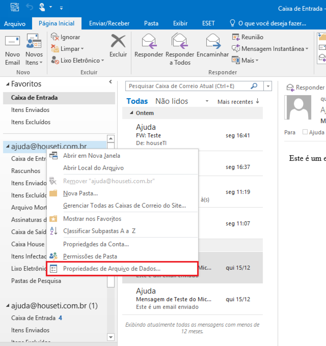Open the Pastas de Pesquisa folder
This screenshot has width=326, height=346.
[x=36, y=281]
